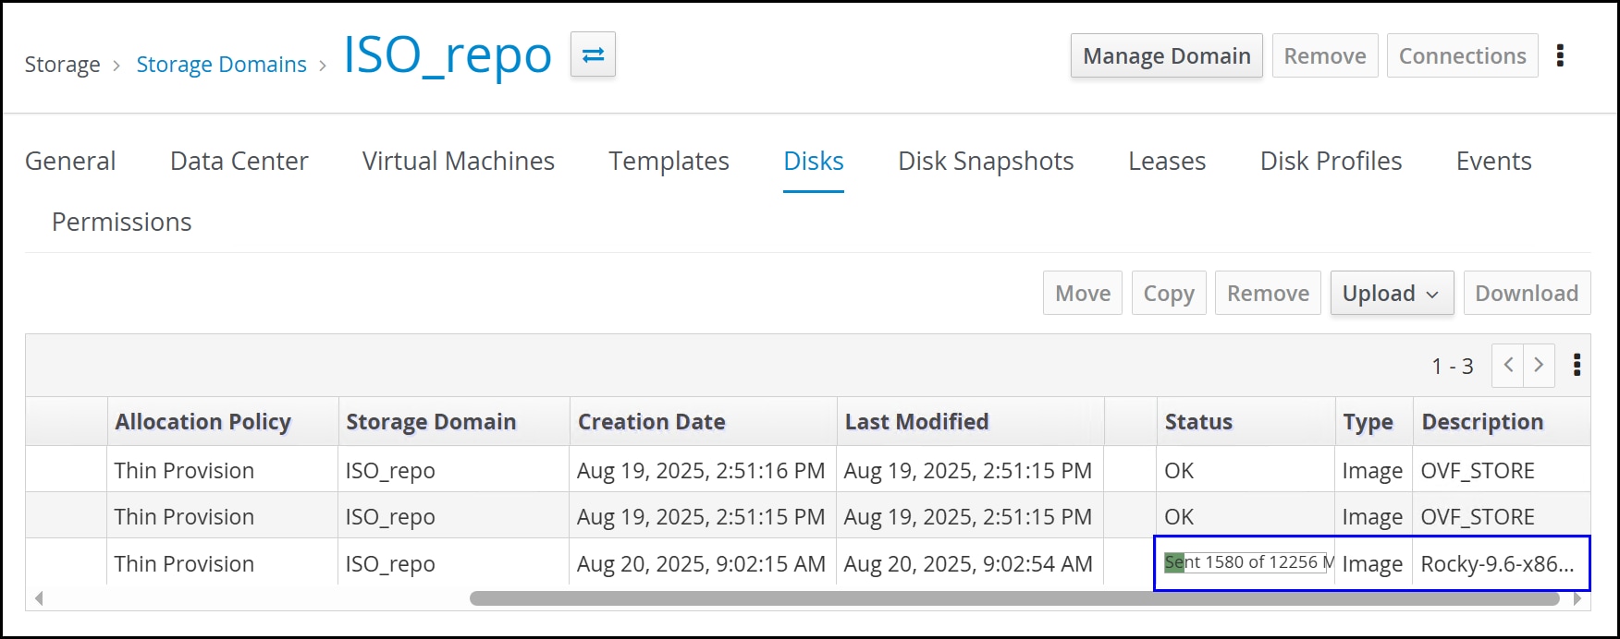This screenshot has width=1620, height=639.
Task: Click the swap storage domain icon beside ISO_repo
Action: 593,55
